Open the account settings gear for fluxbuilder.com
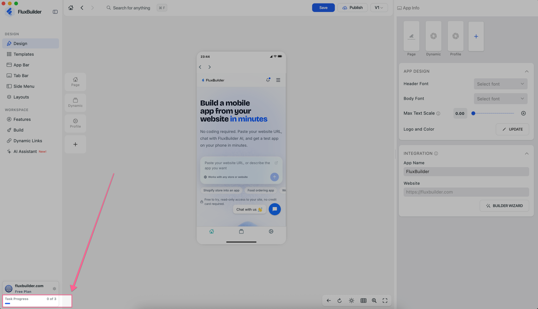 [x=54, y=289]
